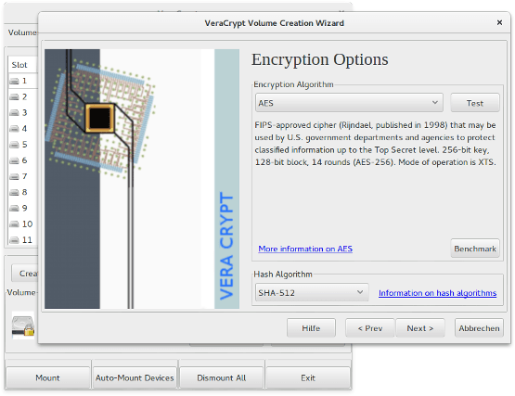Select drive slot 11 icon in main window
This screenshot has height=396, width=515.
pyautogui.click(x=14, y=240)
